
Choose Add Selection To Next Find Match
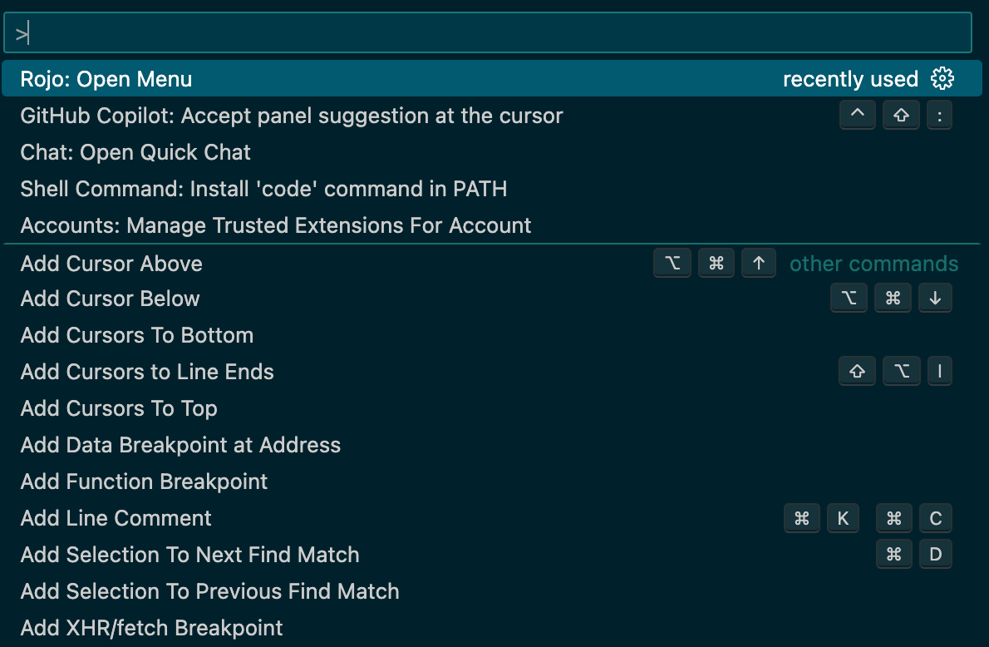(190, 555)
